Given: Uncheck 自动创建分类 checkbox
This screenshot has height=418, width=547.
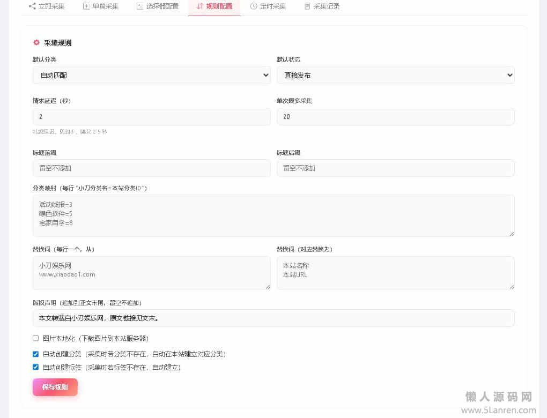Looking at the screenshot, I should click(x=35, y=354).
